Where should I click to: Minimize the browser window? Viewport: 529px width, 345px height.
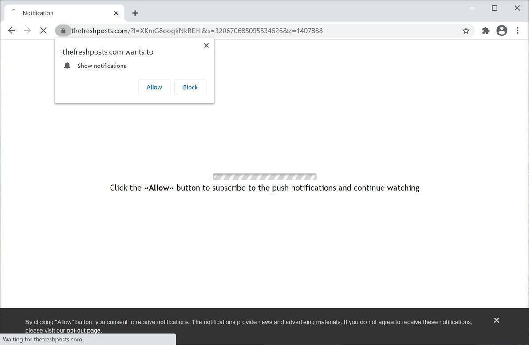click(x=472, y=8)
